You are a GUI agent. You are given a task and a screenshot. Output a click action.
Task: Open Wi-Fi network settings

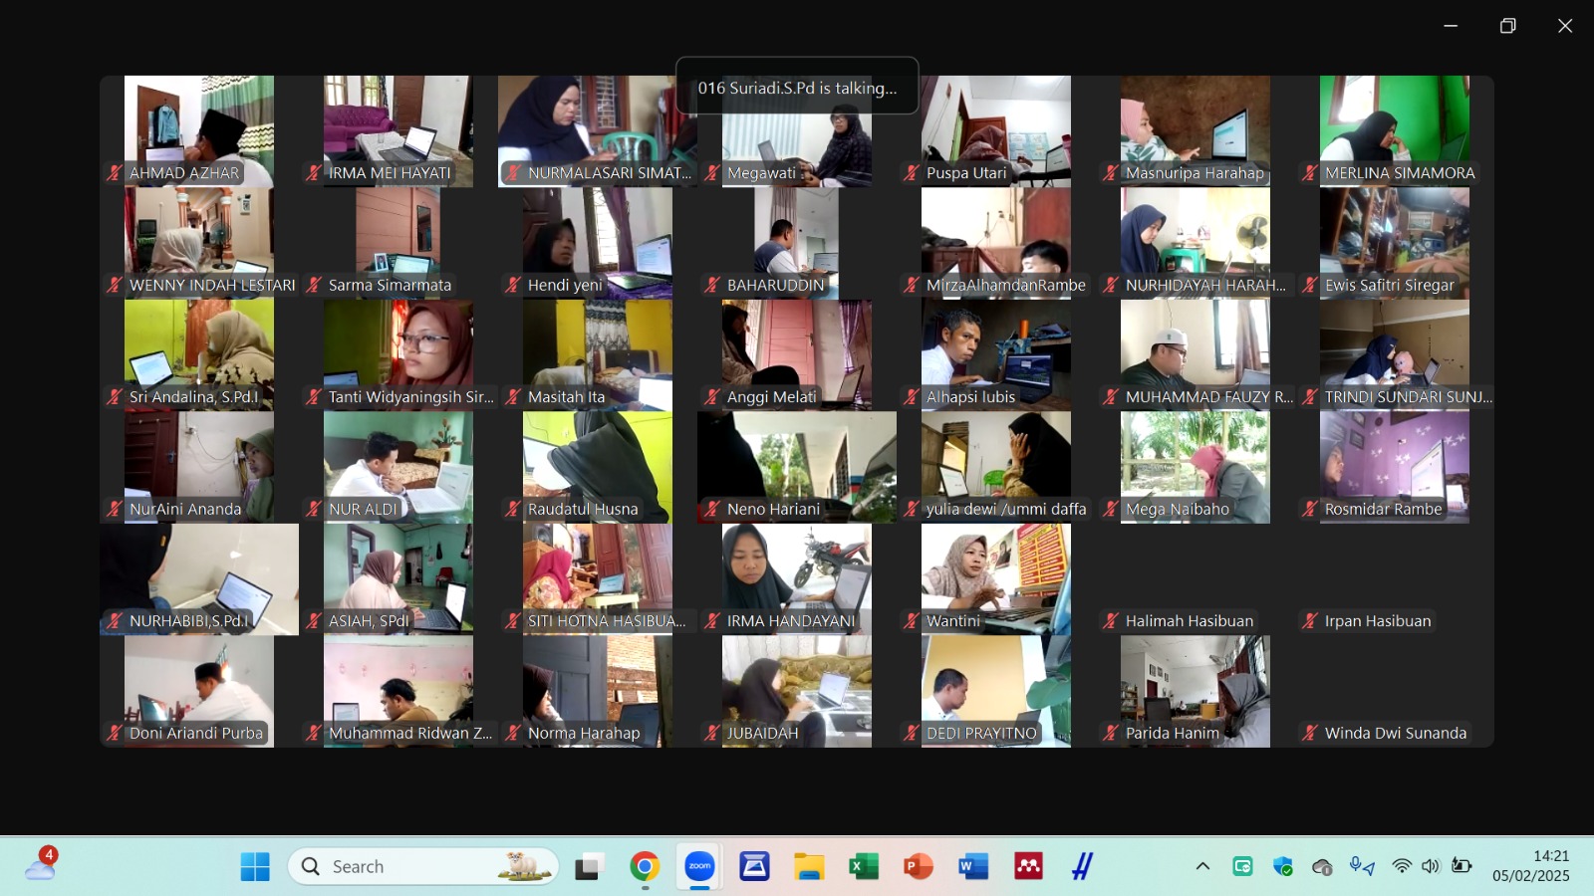point(1402,866)
